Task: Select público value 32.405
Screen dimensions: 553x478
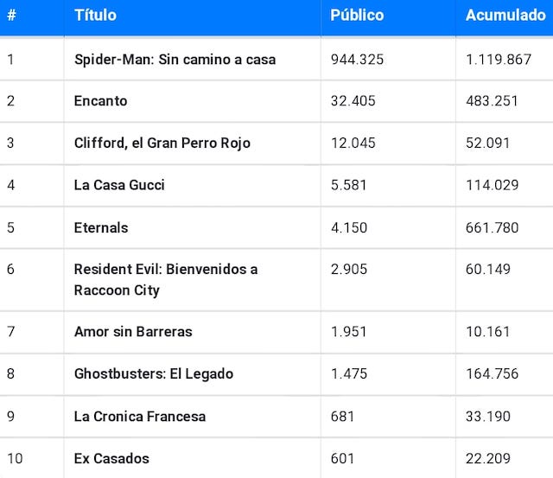Action: coord(353,101)
